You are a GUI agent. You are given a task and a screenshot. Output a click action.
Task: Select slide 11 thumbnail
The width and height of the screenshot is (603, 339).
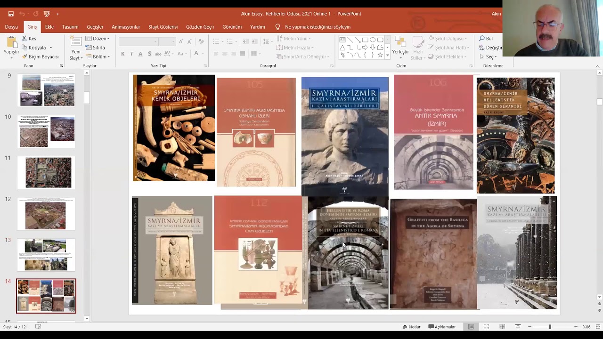(x=46, y=172)
